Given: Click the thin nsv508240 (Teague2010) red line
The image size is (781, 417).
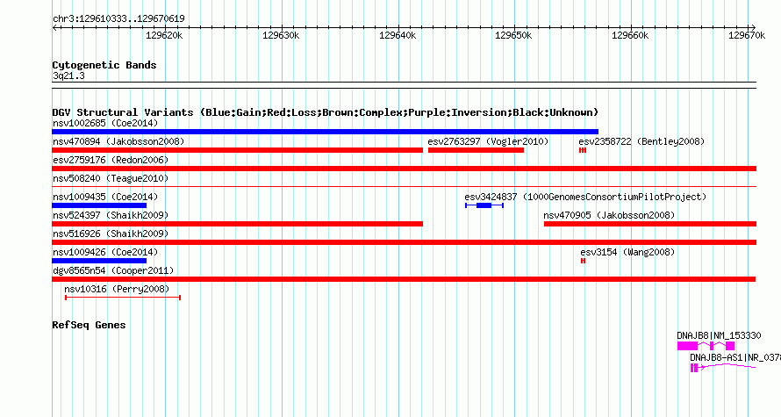Looking at the screenshot, I should (405, 187).
